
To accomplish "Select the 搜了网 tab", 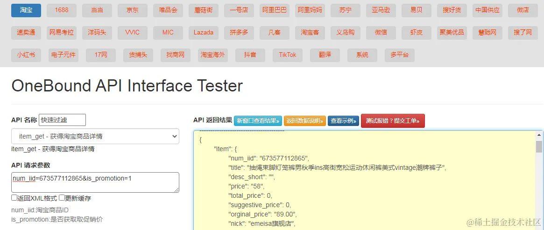I will tap(523, 33).
